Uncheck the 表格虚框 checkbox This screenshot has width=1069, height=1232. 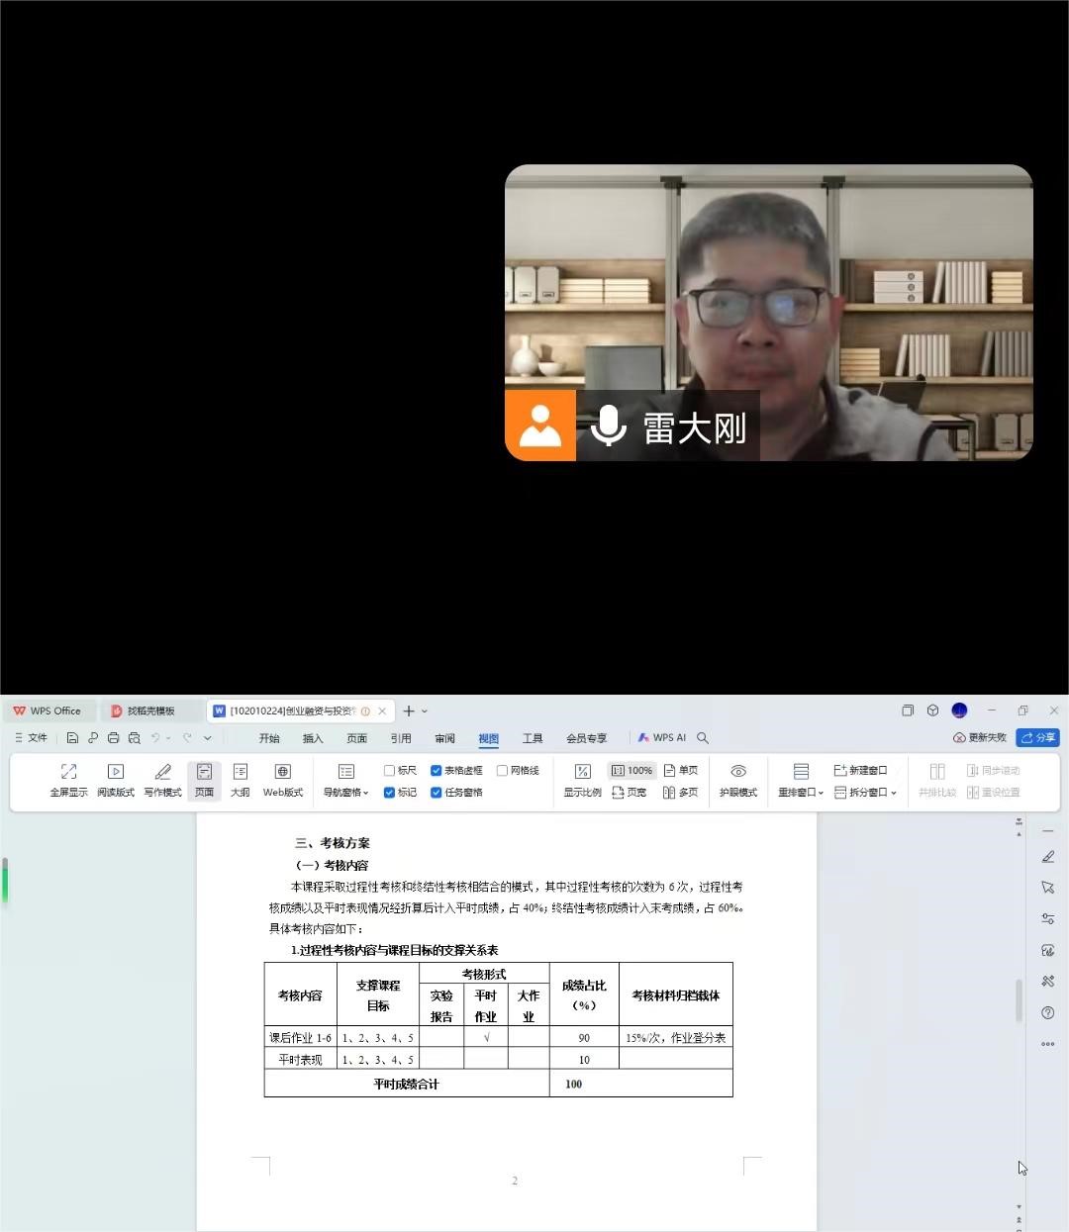tap(436, 771)
